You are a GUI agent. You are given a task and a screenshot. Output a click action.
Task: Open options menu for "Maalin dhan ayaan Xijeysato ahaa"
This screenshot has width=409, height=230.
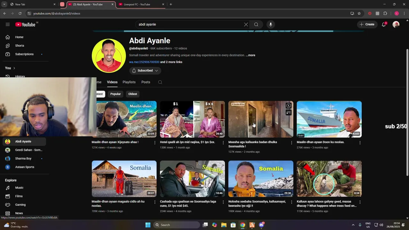[155, 142]
